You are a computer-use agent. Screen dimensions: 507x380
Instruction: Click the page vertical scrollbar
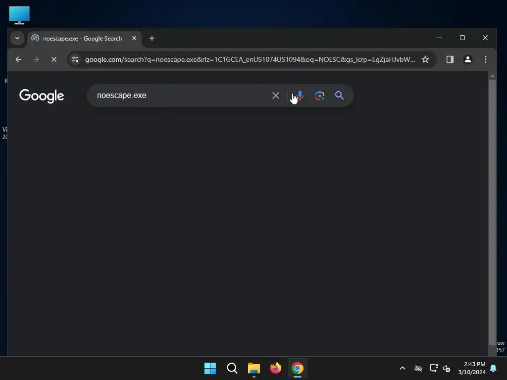[x=492, y=212]
